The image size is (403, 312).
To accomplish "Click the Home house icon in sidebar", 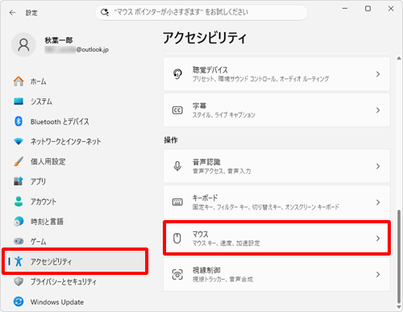I will tap(19, 81).
